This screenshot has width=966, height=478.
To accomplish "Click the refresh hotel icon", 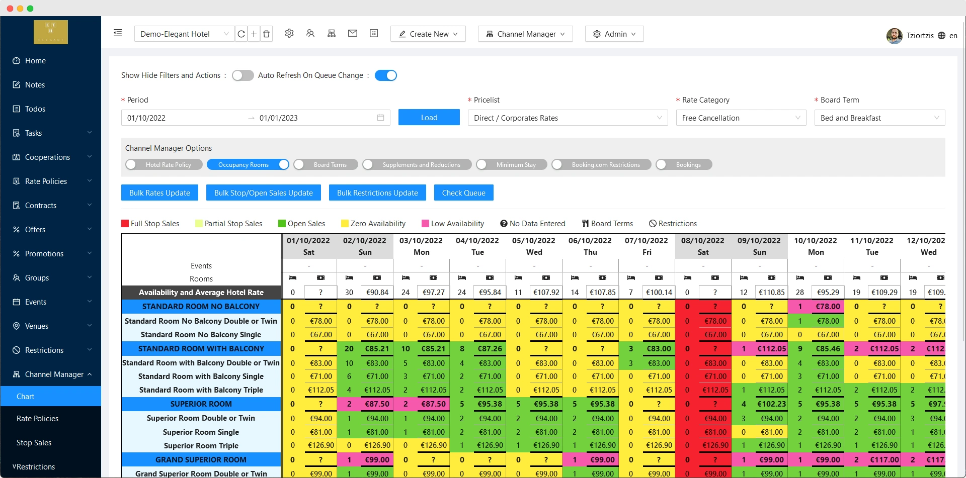I will (242, 34).
